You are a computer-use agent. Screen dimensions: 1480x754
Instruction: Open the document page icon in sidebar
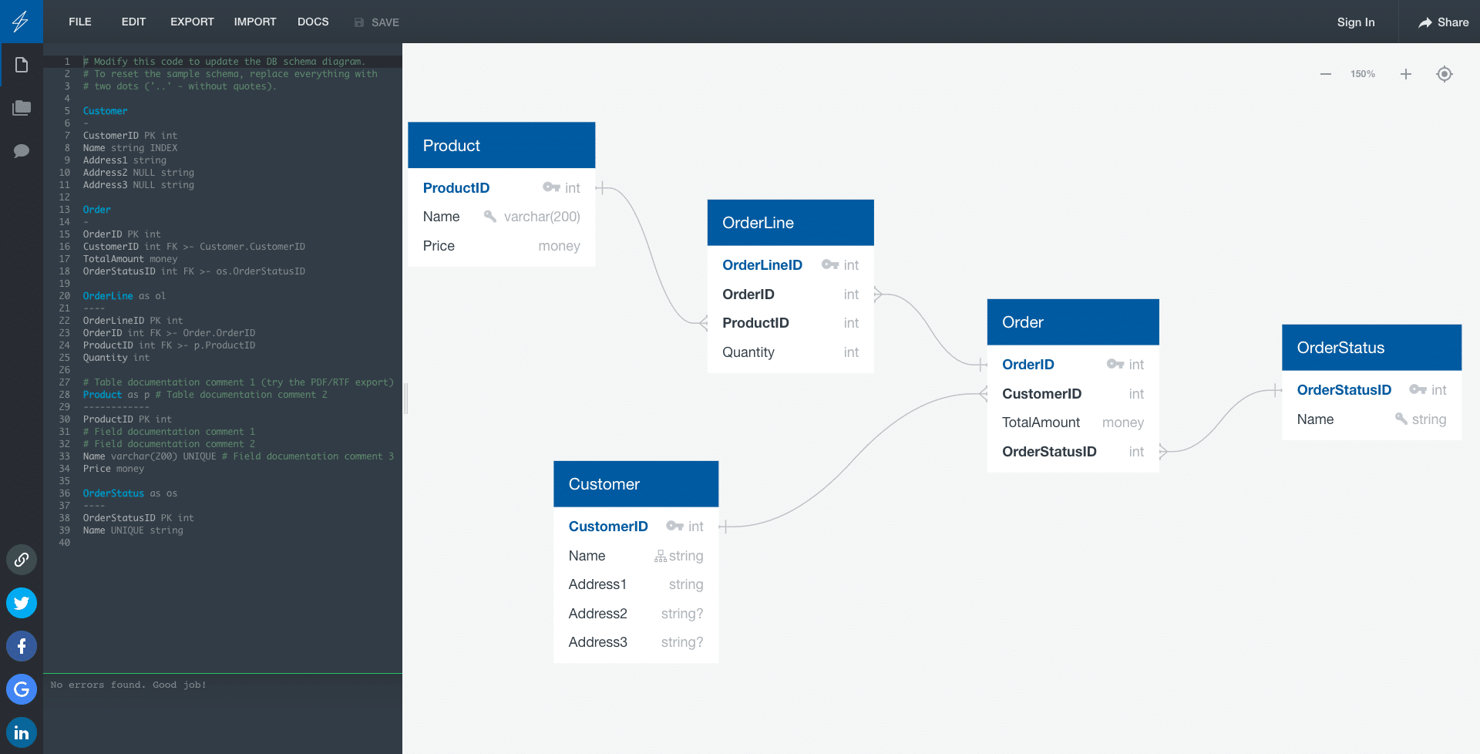pos(21,65)
